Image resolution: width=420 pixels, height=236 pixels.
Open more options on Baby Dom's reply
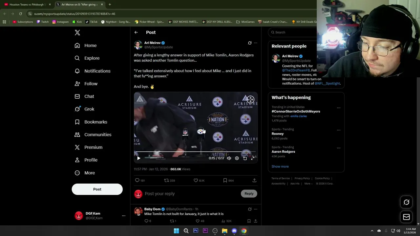(x=256, y=209)
